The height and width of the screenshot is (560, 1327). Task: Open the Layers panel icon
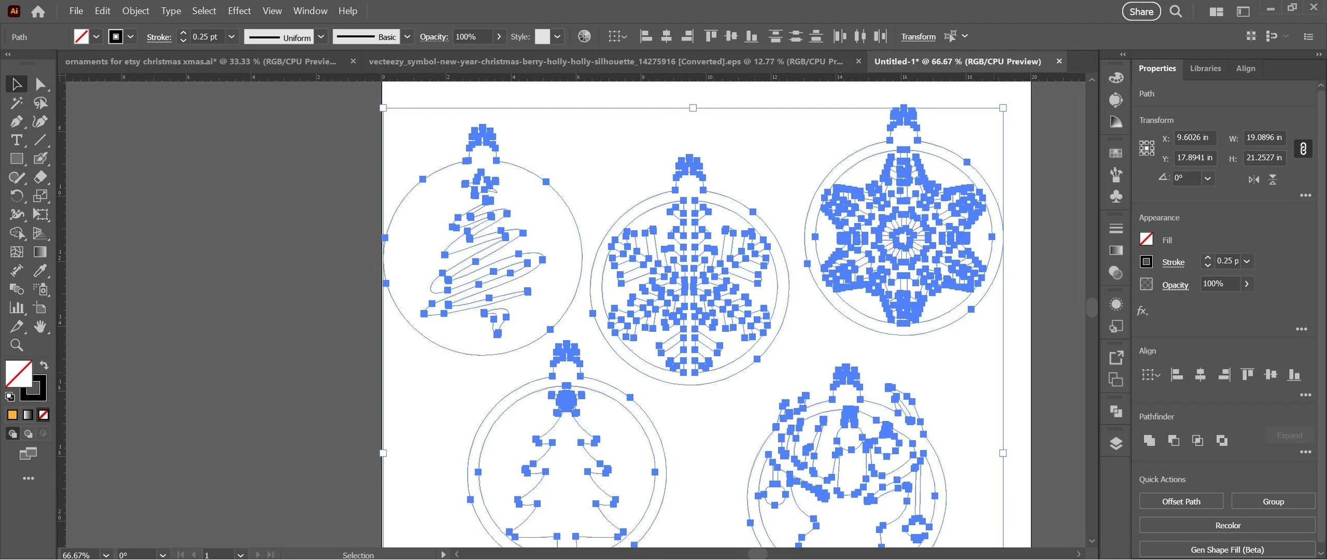pyautogui.click(x=1116, y=444)
